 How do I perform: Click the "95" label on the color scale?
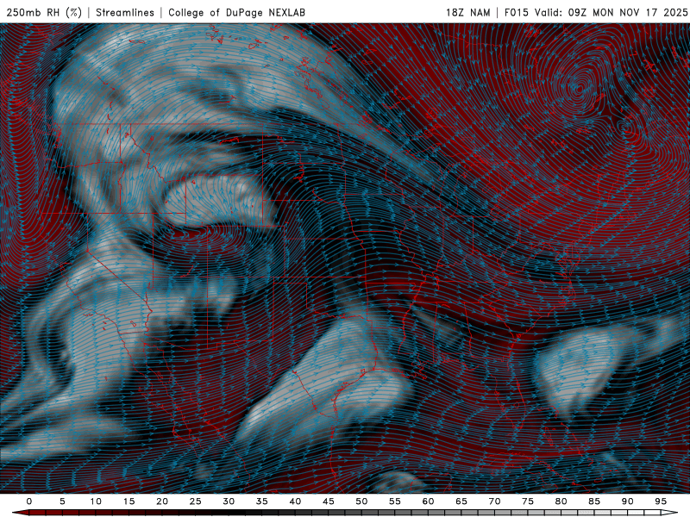[x=661, y=501]
